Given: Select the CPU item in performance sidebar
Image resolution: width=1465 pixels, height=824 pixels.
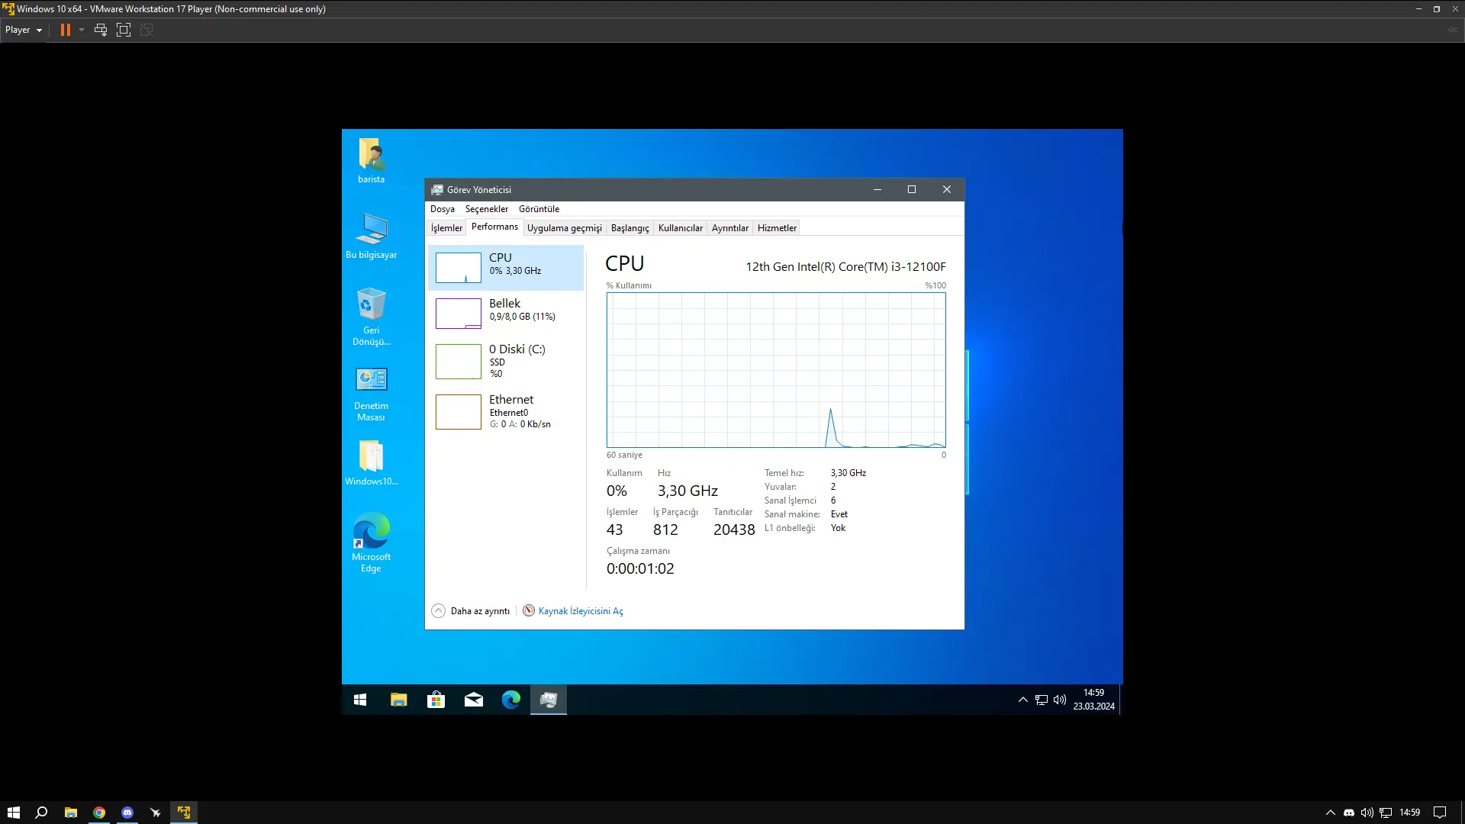Looking at the screenshot, I should tap(506, 268).
